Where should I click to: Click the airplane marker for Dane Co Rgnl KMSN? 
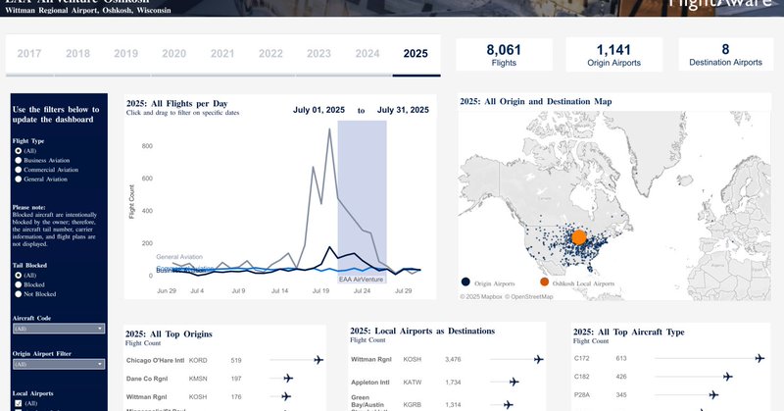pyautogui.click(x=288, y=379)
